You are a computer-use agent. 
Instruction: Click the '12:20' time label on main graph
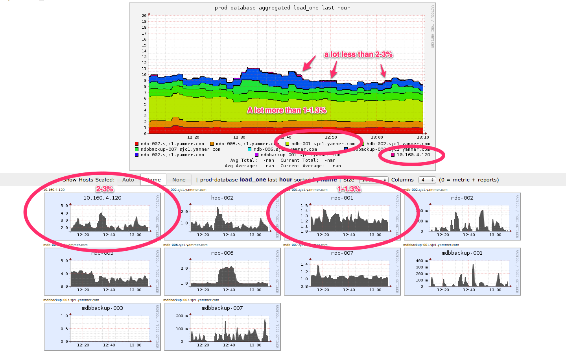tap(193, 137)
